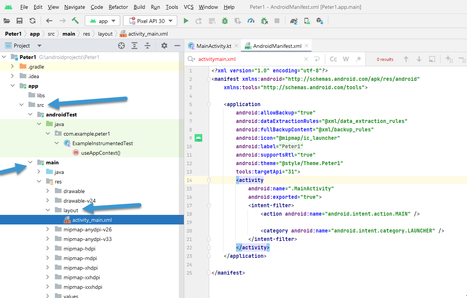Viewport: 467px width, 298px height.
Task: Click the Apply Code Changes icon
Action: pyautogui.click(x=211, y=21)
